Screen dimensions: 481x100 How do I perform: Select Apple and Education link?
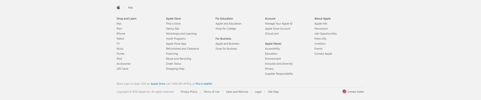[228, 24]
